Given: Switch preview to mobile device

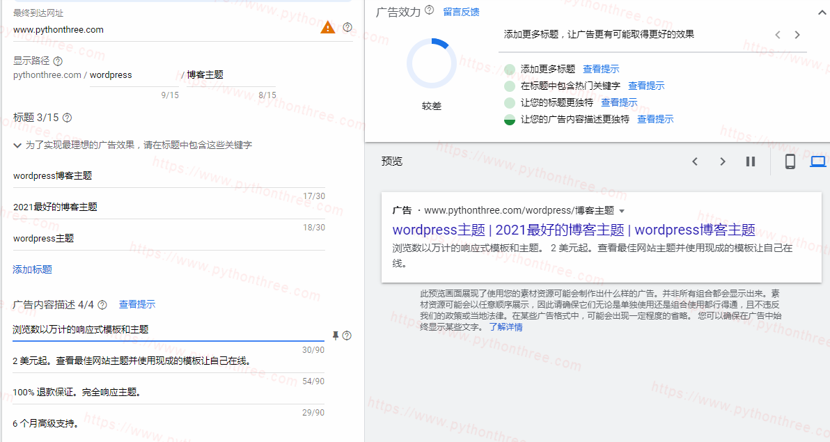Looking at the screenshot, I should pos(790,161).
